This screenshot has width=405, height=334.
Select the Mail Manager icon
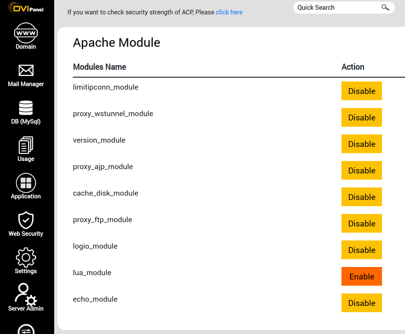coord(25,71)
